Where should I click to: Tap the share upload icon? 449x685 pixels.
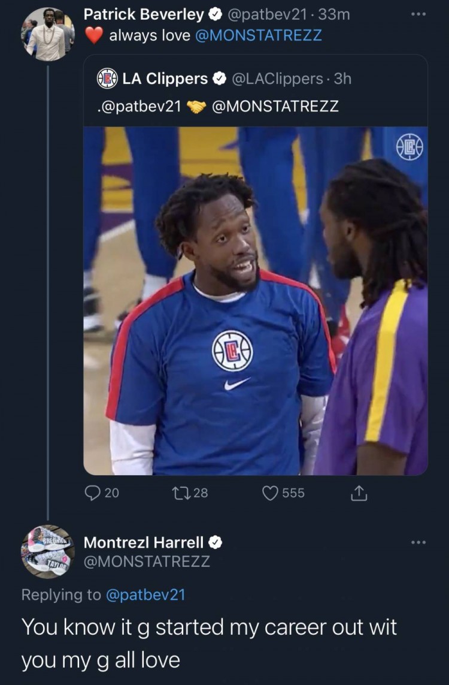[357, 493]
